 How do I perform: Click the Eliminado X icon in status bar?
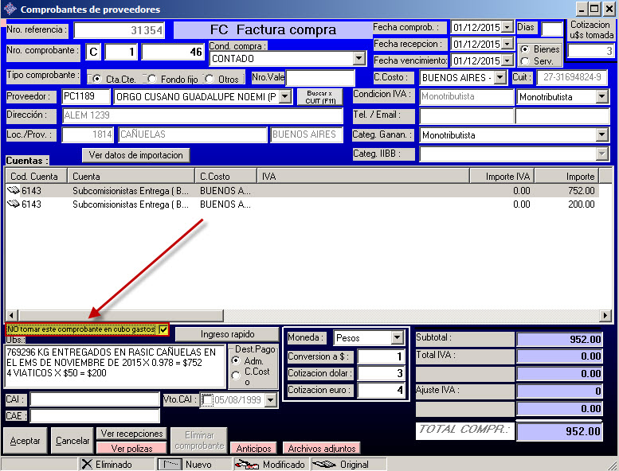tap(88, 464)
